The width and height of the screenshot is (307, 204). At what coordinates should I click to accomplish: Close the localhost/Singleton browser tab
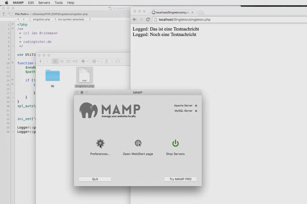click(192, 12)
